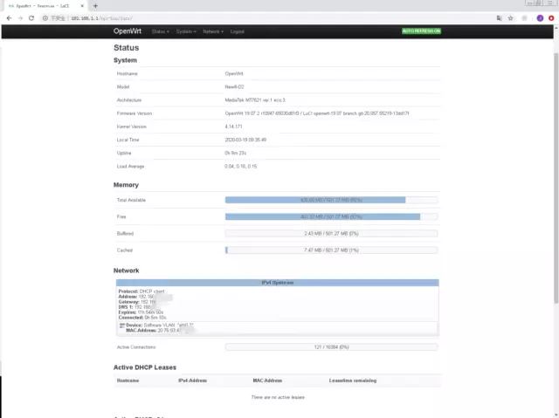
Task: Click the Active Connections progress bar
Action: click(x=331, y=347)
